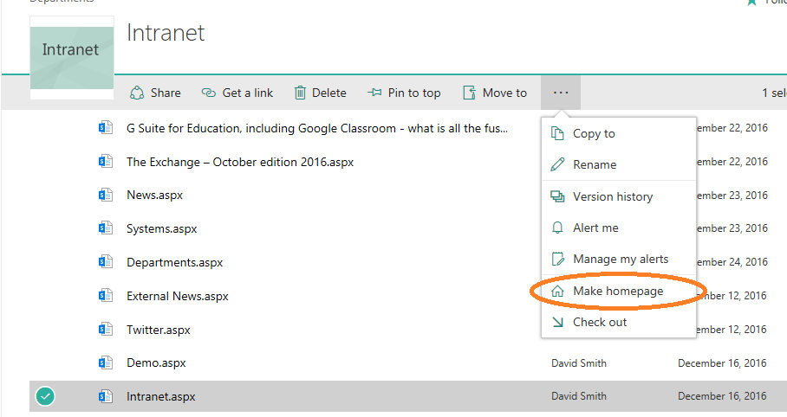Open the Twitter.aspx file
Screen dimensions: 787x417
tap(158, 330)
